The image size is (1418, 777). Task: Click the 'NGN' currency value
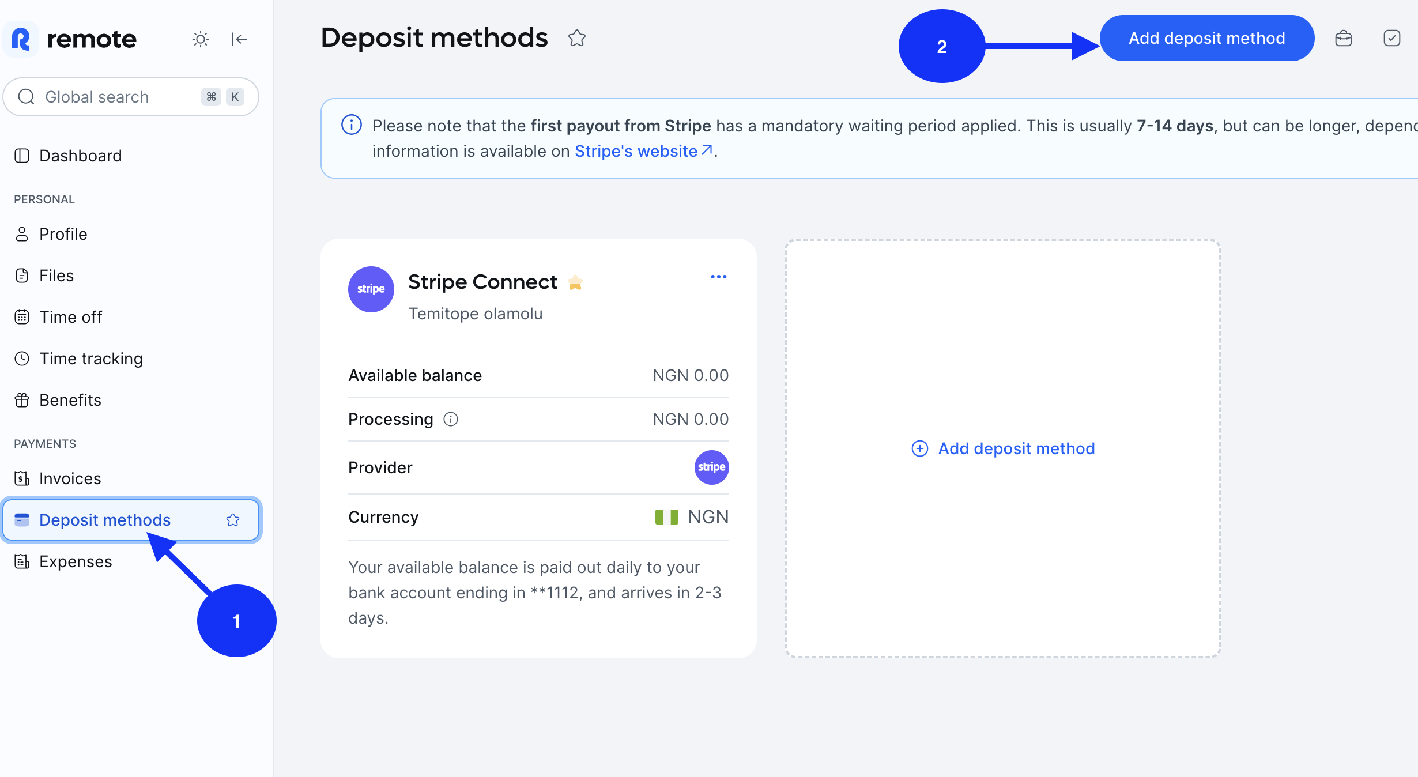coord(708,517)
